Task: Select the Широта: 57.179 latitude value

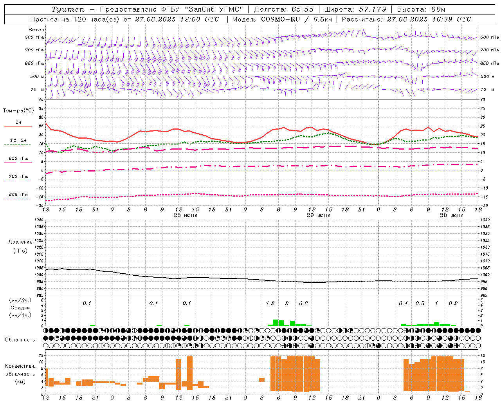Action: [355, 9]
